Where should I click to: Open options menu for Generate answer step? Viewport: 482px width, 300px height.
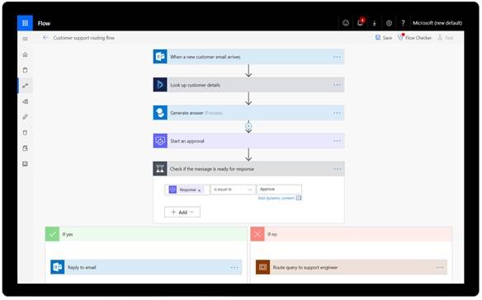[337, 113]
